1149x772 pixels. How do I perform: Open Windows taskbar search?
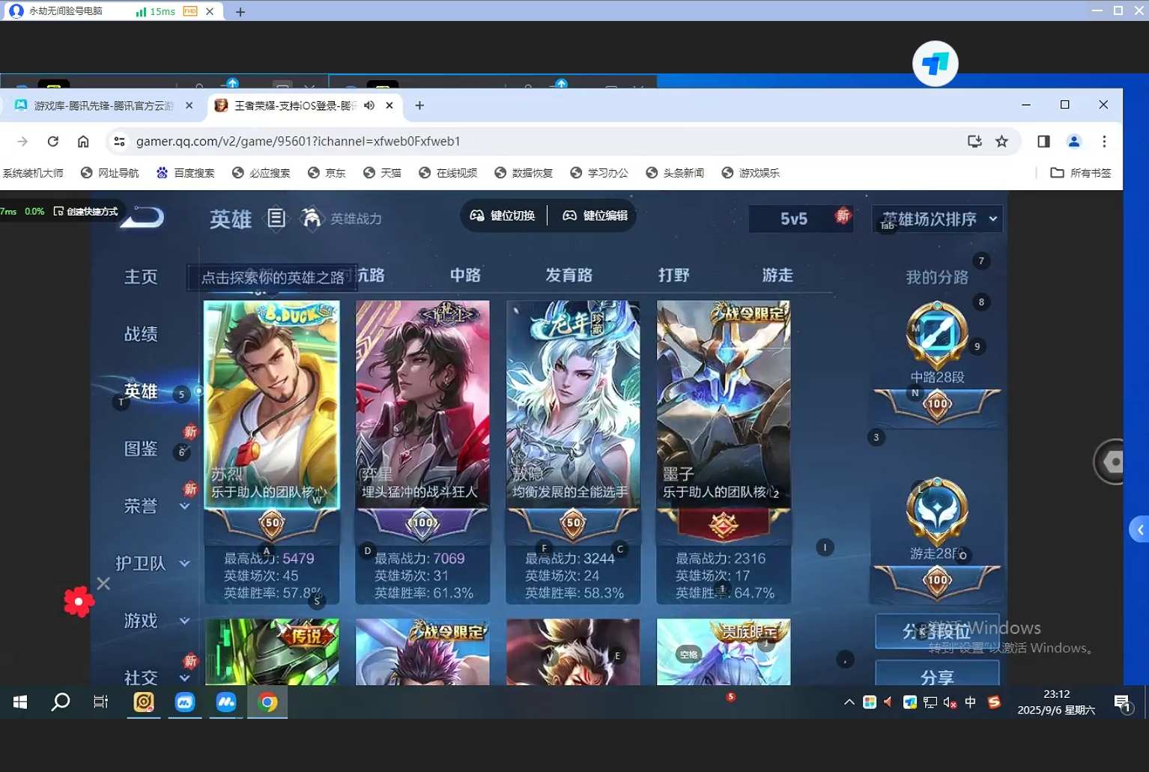point(60,702)
